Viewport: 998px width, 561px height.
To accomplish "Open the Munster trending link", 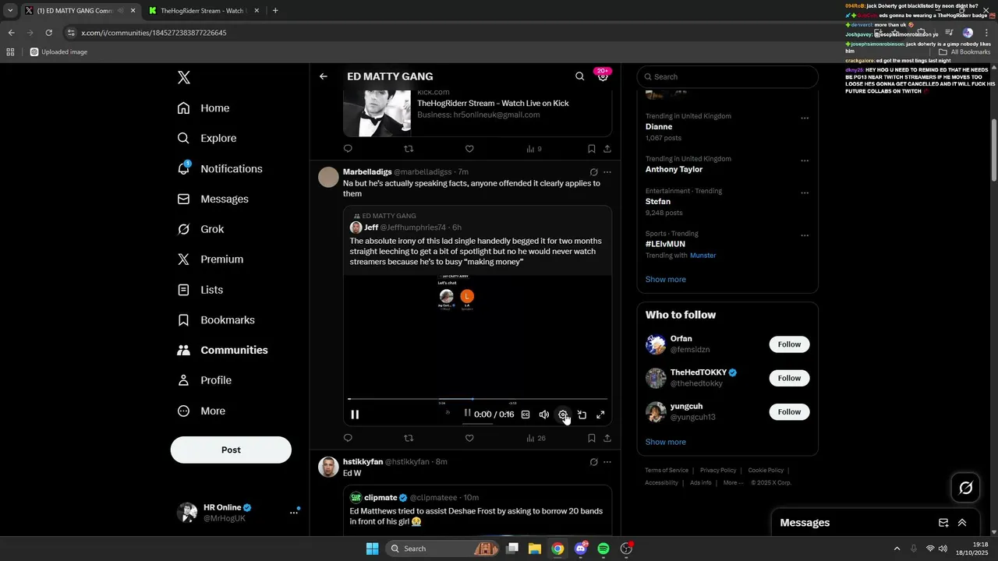I will click(702, 256).
